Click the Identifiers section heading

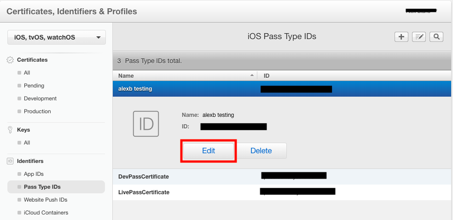click(x=30, y=161)
